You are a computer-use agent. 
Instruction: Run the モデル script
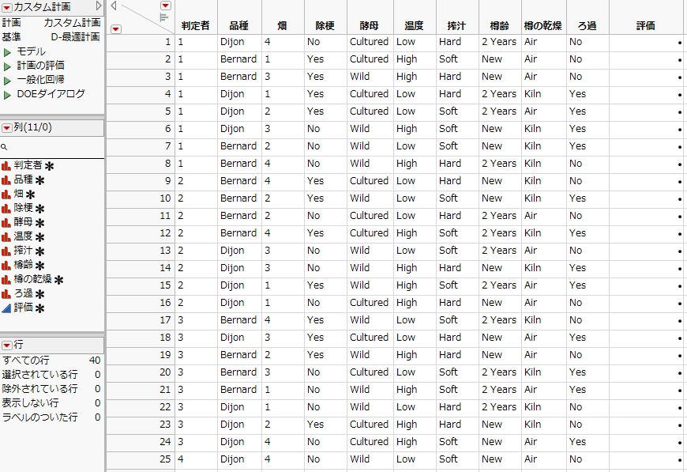(7, 52)
